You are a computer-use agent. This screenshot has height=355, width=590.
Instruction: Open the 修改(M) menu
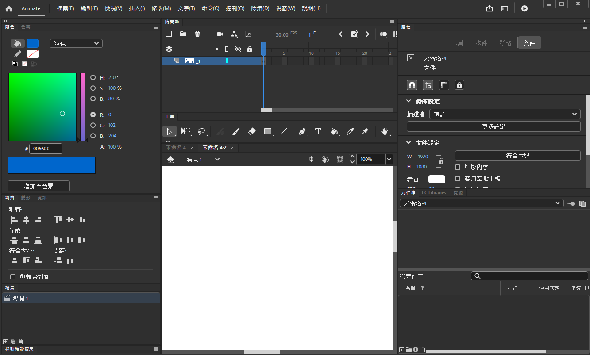click(161, 8)
